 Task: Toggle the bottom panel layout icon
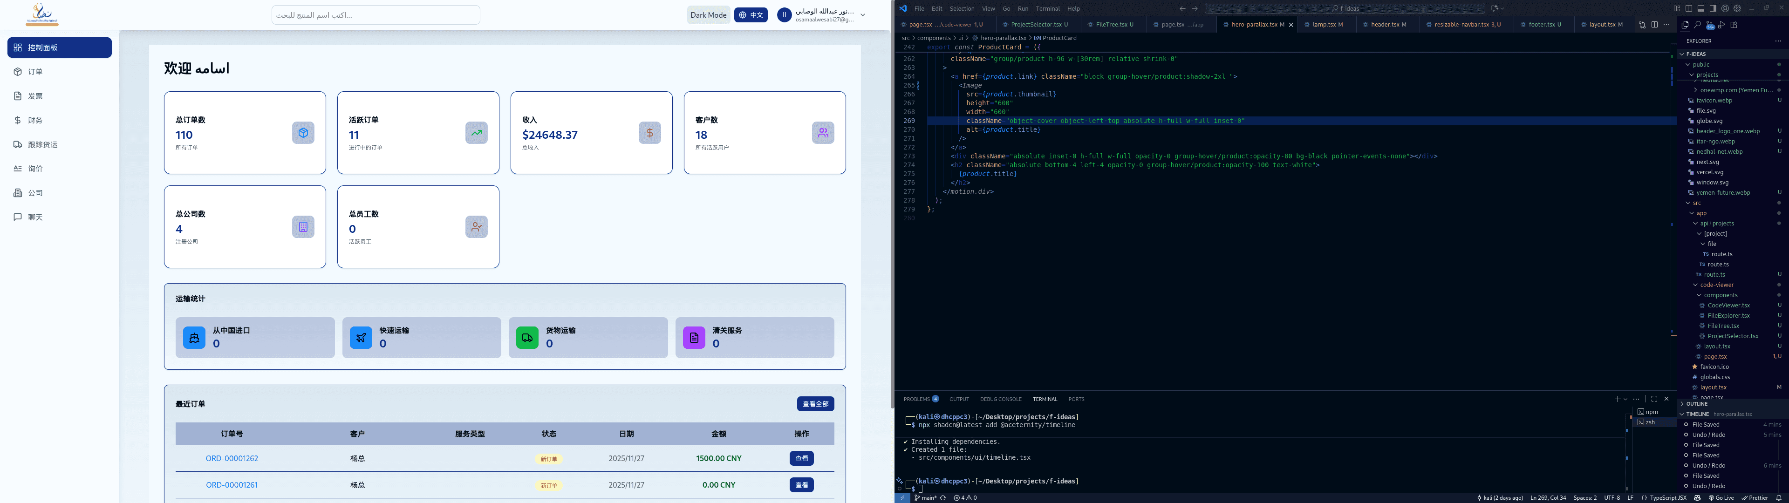[x=1701, y=8]
